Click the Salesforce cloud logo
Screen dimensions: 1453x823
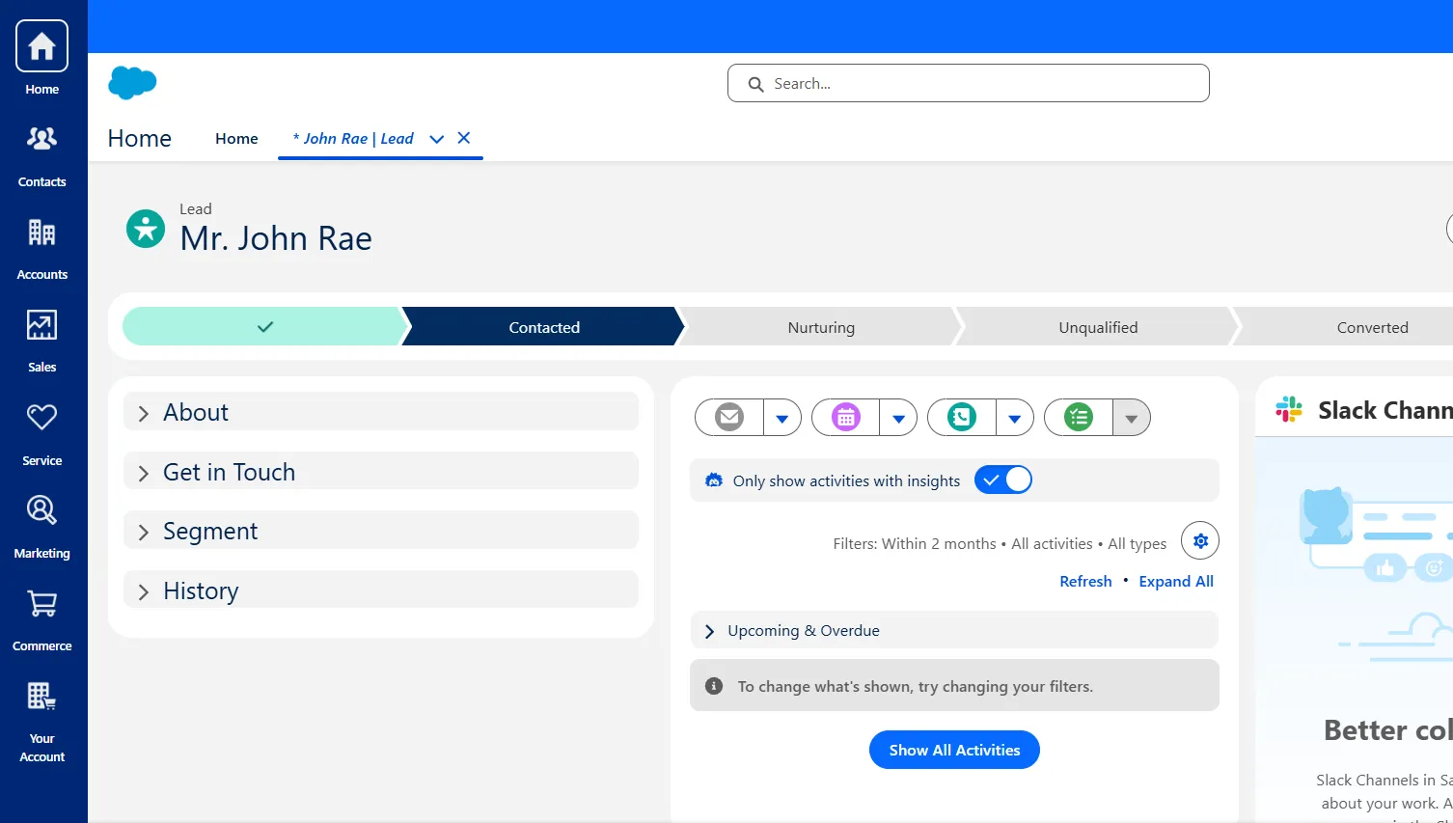tap(132, 83)
